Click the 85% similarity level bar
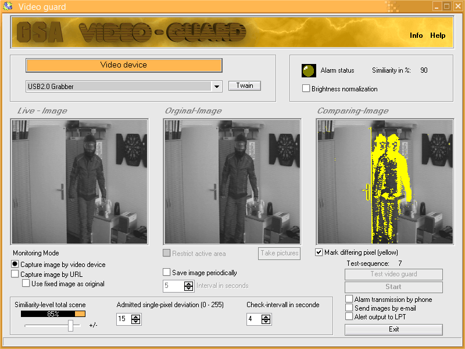The image size is (465, 349). [x=53, y=314]
